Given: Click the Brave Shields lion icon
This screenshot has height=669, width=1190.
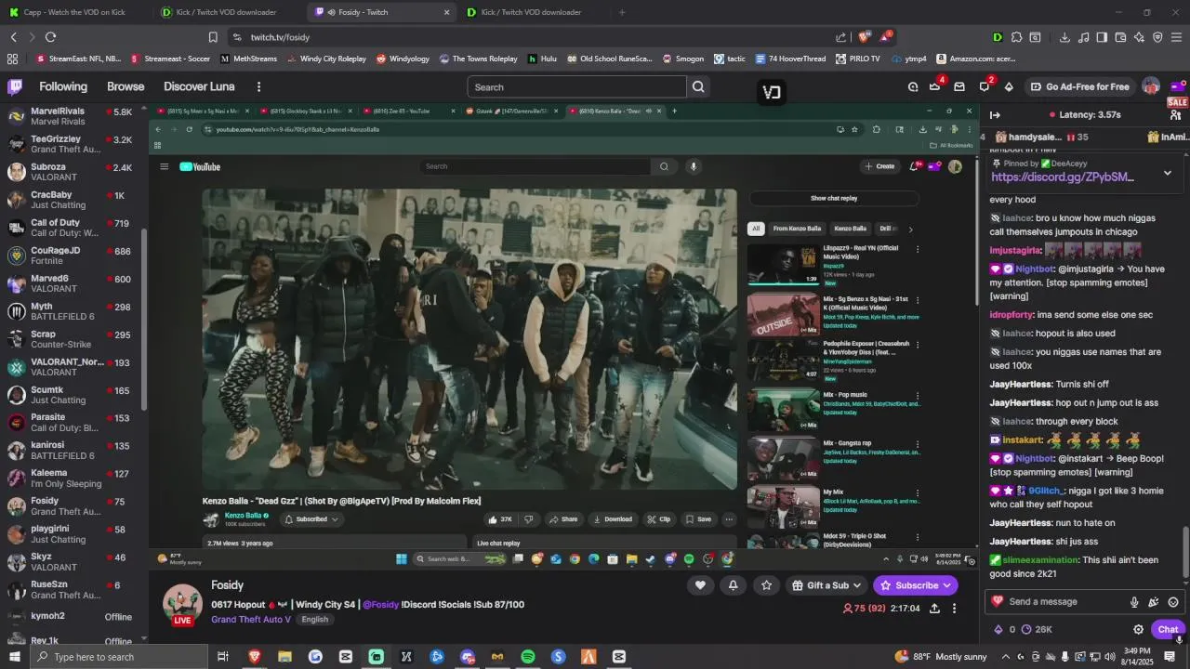Looking at the screenshot, I should [x=865, y=37].
